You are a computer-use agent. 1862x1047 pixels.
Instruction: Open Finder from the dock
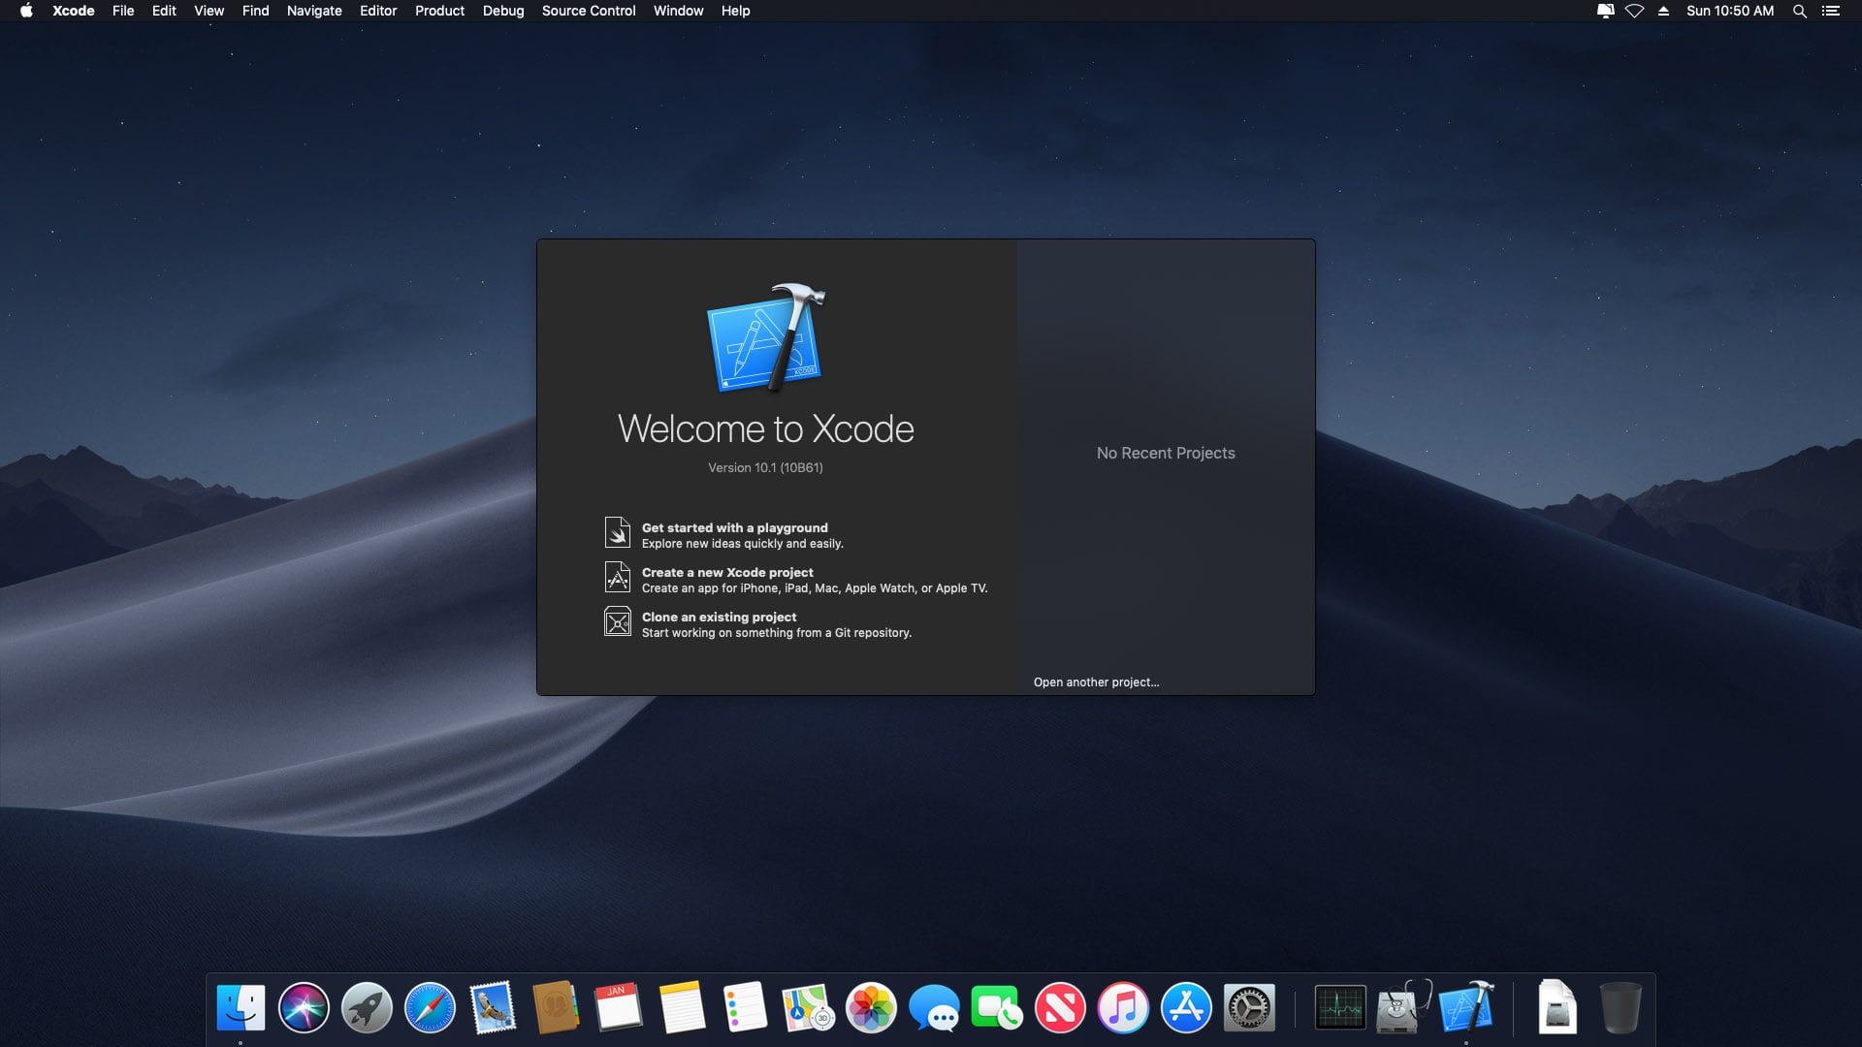pos(241,1008)
